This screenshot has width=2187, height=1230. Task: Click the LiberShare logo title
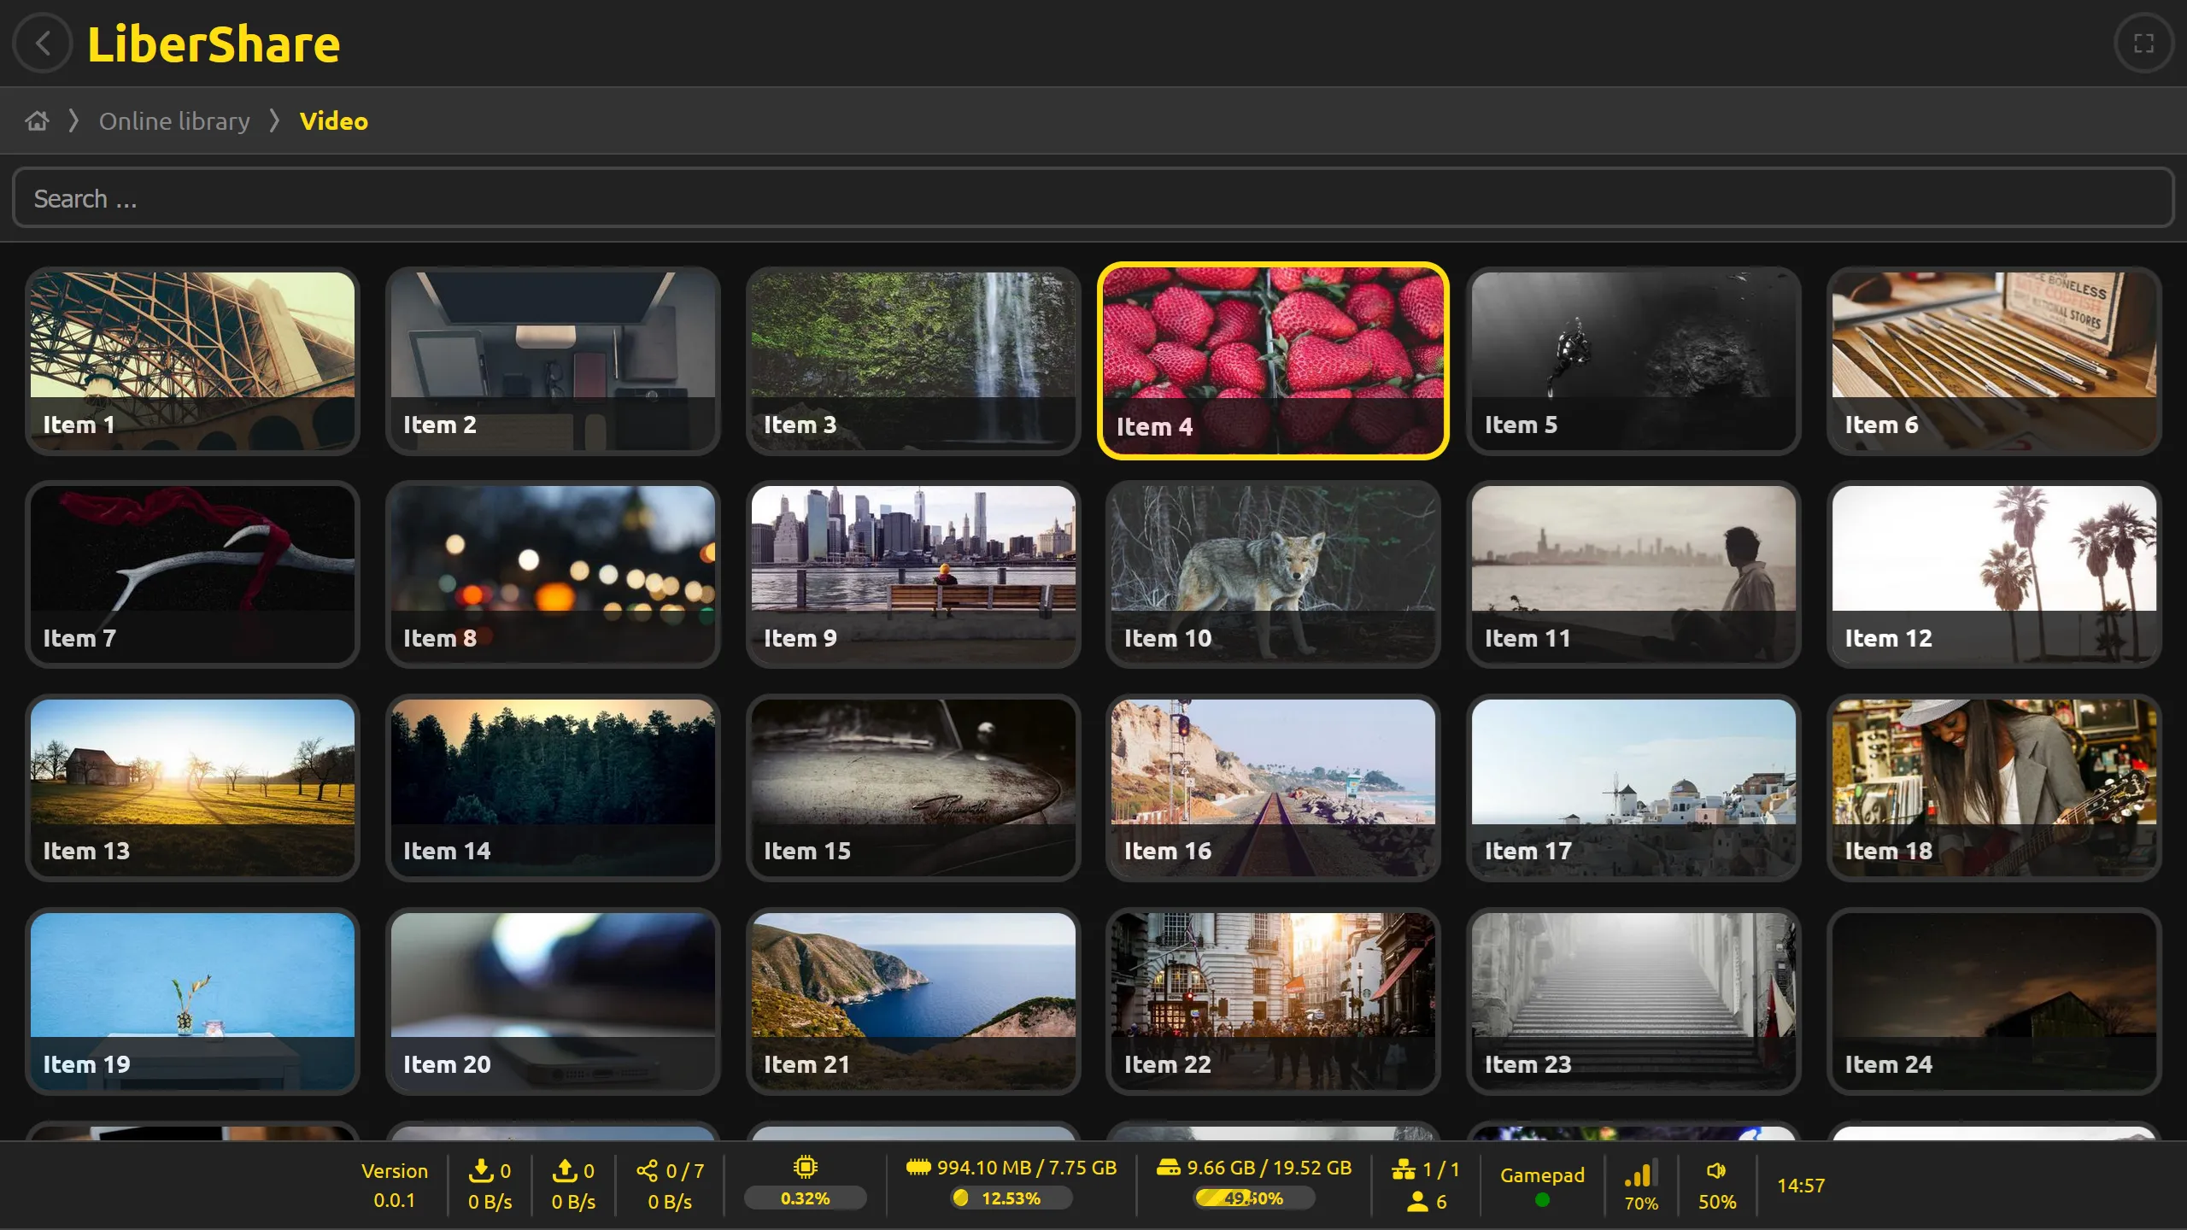pyautogui.click(x=214, y=44)
